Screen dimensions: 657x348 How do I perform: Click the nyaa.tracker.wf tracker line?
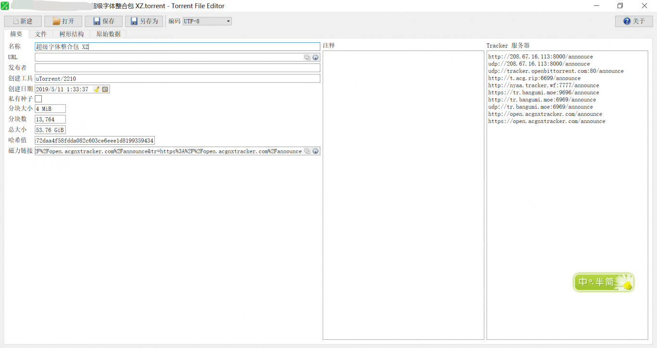543,86
